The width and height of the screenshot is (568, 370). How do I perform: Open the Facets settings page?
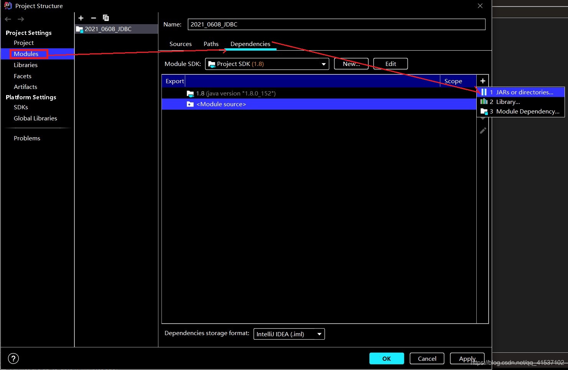[23, 76]
